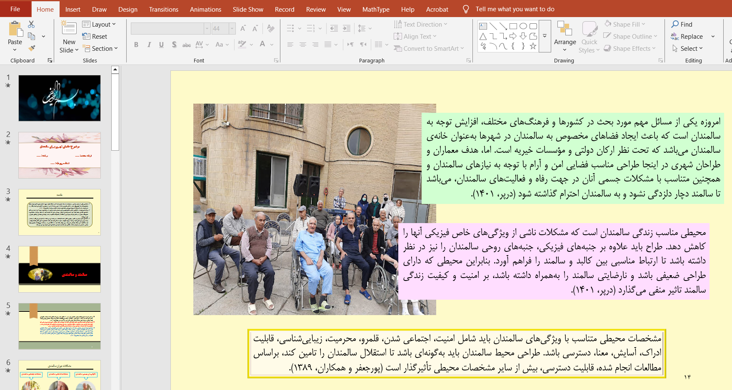Click the Find magnifier icon
Image resolution: width=732 pixels, height=390 pixels.
click(x=675, y=24)
